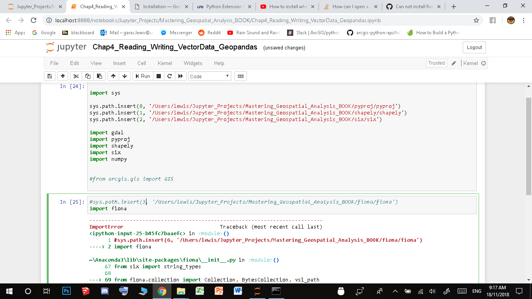Click the Trusted notebook button
The image size is (532, 299).
click(436, 63)
